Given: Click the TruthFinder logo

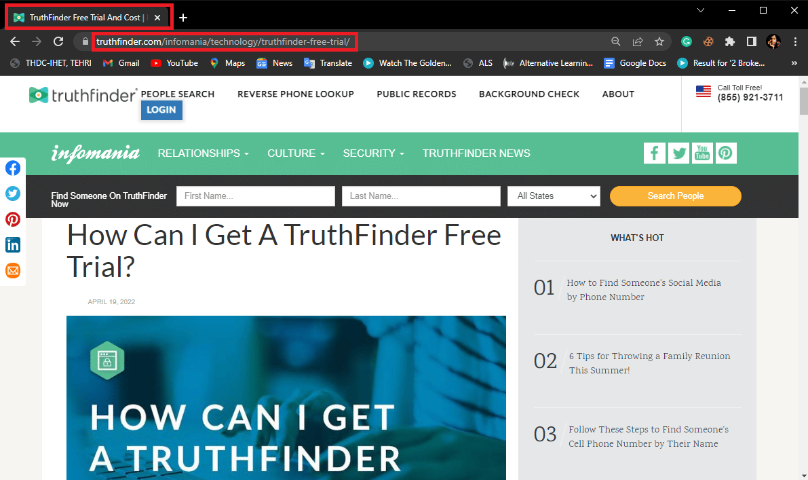Looking at the screenshot, I should [x=81, y=95].
